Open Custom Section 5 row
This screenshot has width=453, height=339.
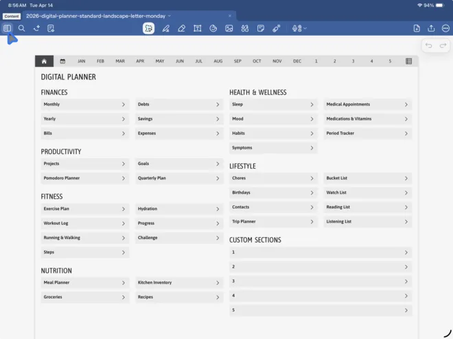321,310
